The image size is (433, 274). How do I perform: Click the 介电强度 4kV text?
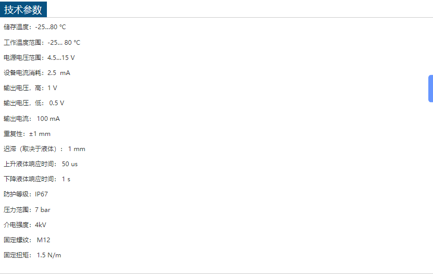[x=25, y=225]
